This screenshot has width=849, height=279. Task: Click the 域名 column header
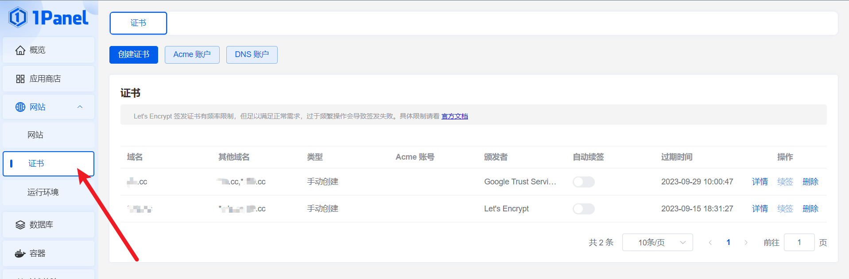click(x=135, y=157)
